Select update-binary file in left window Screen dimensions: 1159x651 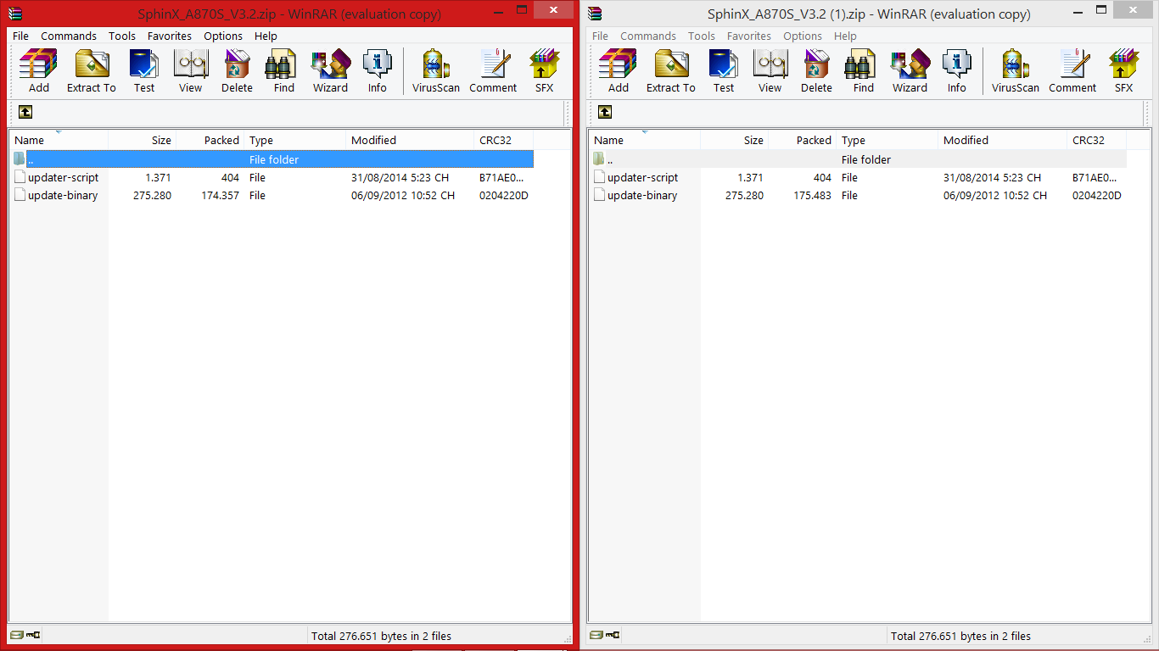click(x=272, y=195)
